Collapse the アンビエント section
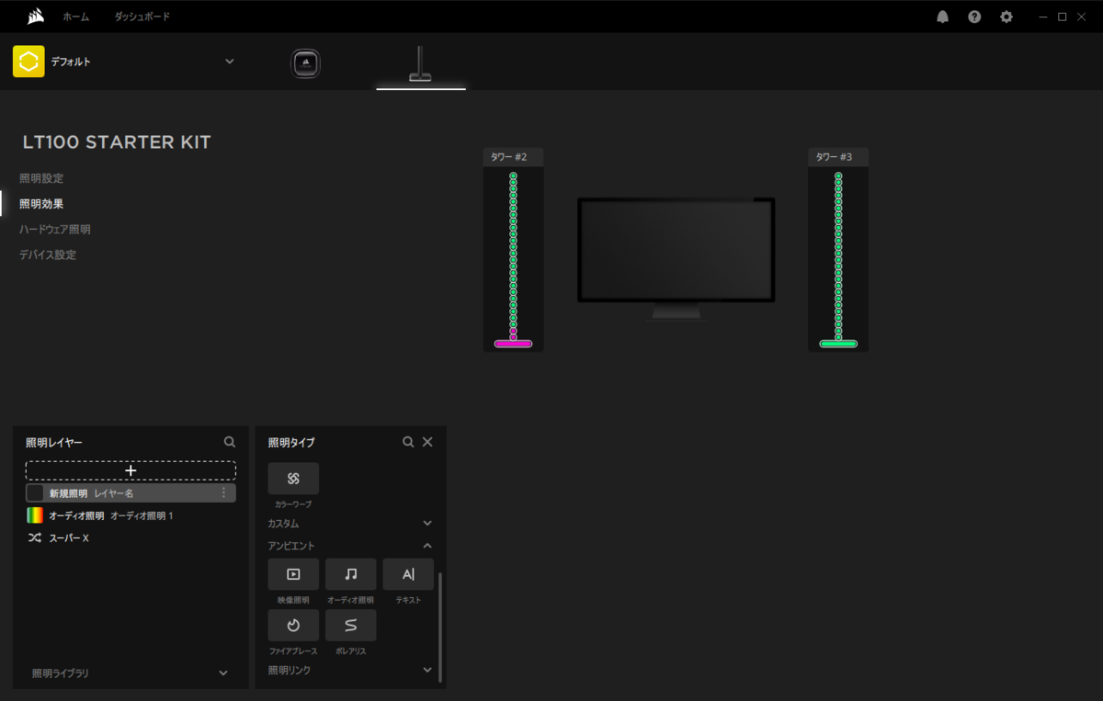1103x701 pixels. 426,546
